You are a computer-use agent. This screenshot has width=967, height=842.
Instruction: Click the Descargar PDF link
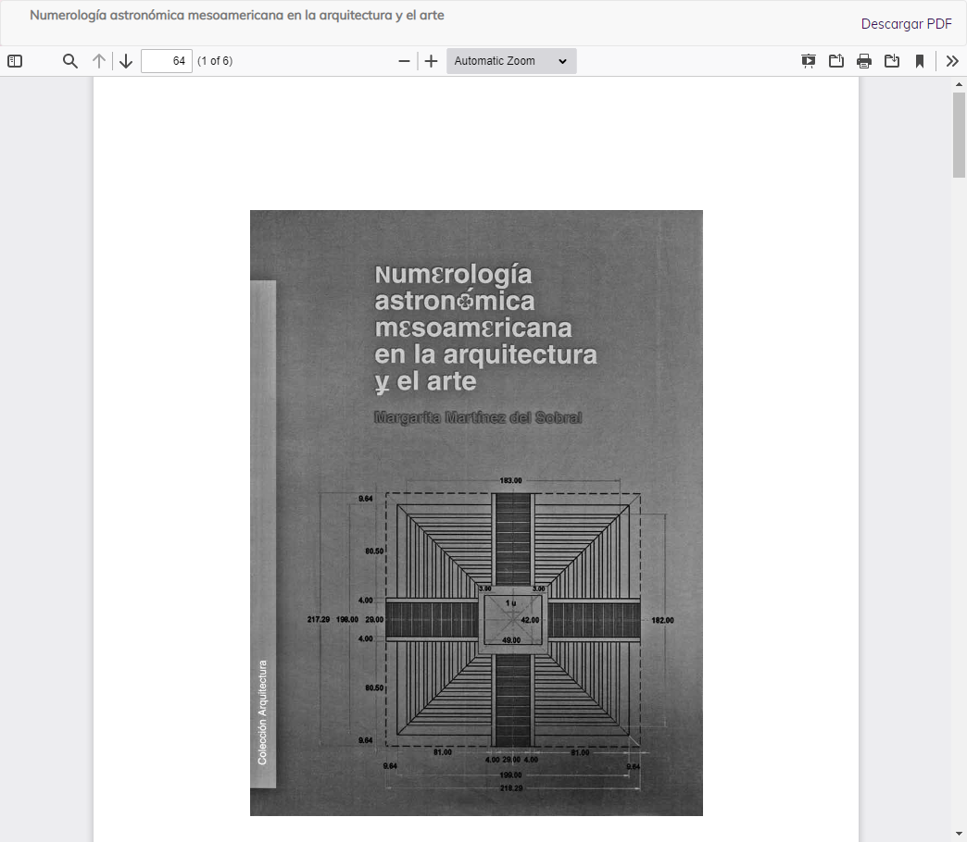click(906, 24)
